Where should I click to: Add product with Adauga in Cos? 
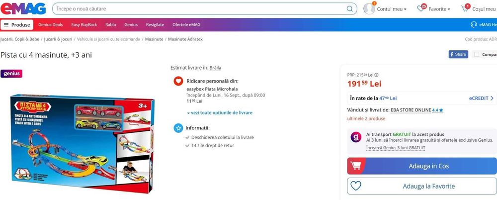422,166
